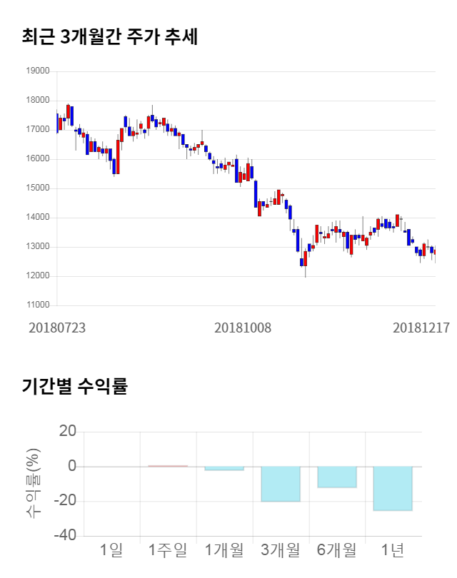
Task: Click the '기간별 수익률' section heading
Action: [x=74, y=387]
